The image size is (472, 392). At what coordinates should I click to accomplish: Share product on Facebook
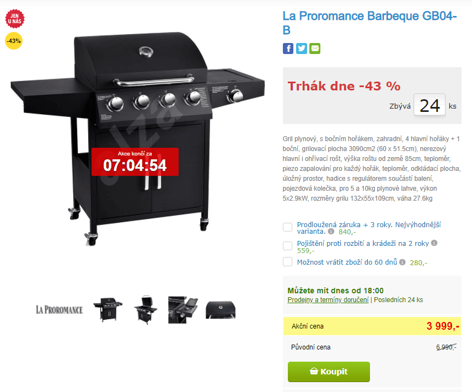(288, 49)
